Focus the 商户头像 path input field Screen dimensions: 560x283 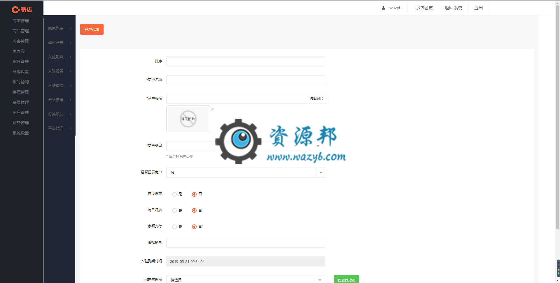coord(236,99)
